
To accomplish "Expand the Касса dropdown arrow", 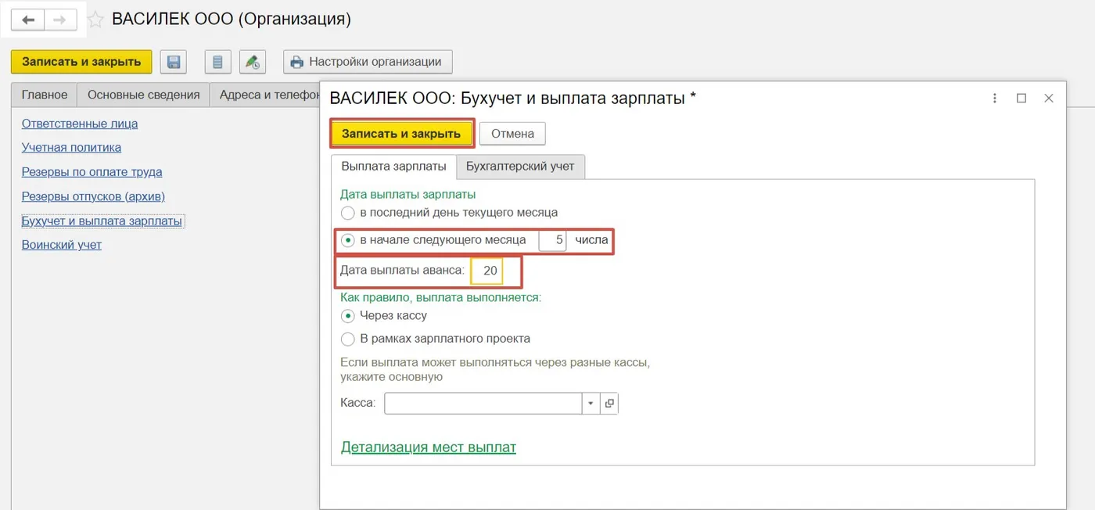I will (x=591, y=404).
